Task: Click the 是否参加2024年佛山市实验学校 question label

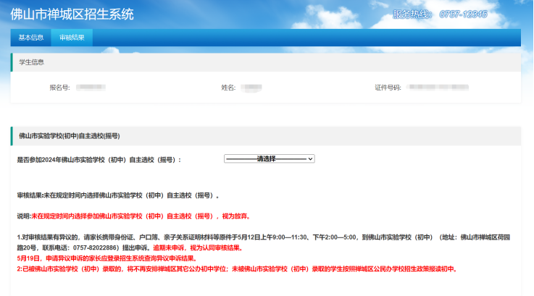Action: click(x=99, y=160)
